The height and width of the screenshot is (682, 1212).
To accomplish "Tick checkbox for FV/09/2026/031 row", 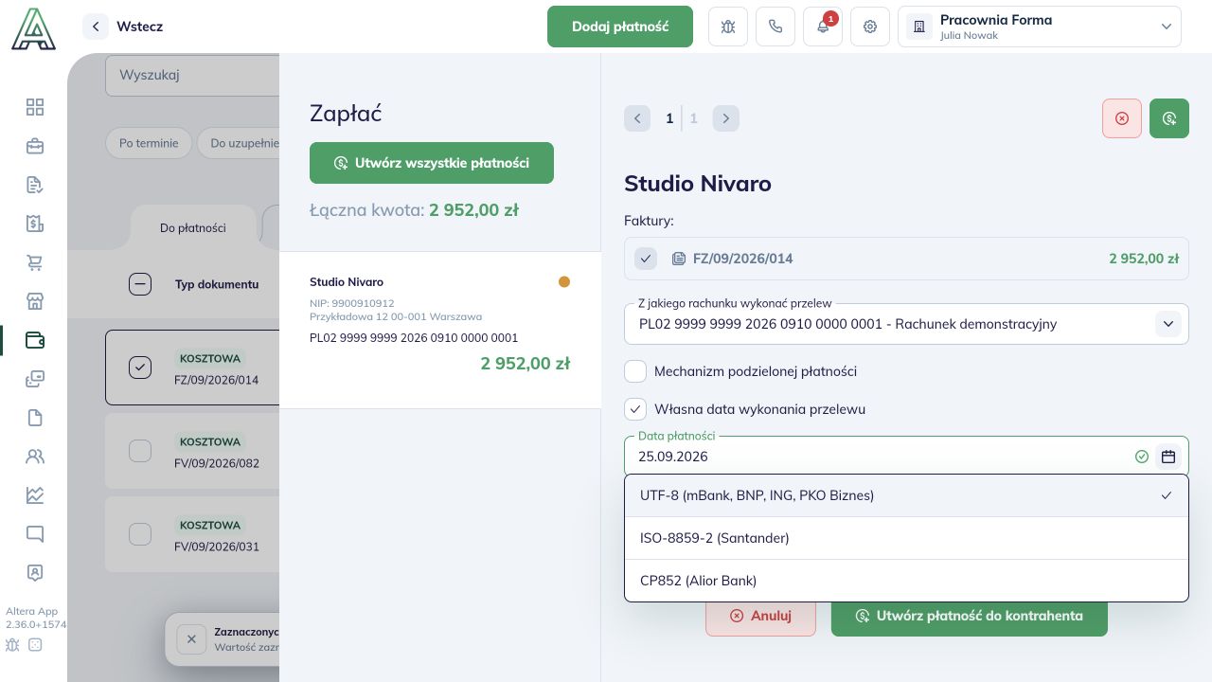I will 140,534.
